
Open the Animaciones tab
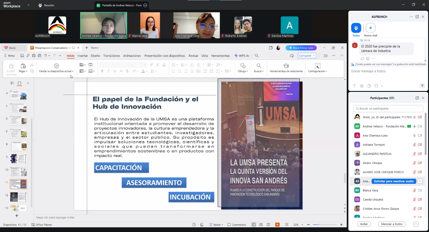pos(132,56)
